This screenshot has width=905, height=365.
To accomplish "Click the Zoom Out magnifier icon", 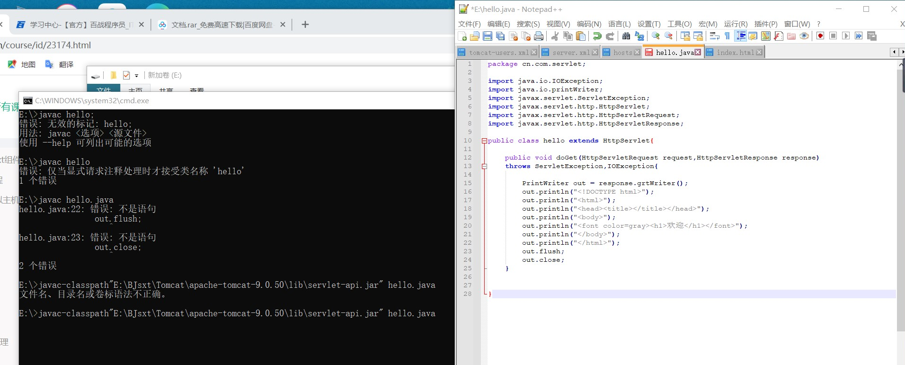I will tap(668, 36).
